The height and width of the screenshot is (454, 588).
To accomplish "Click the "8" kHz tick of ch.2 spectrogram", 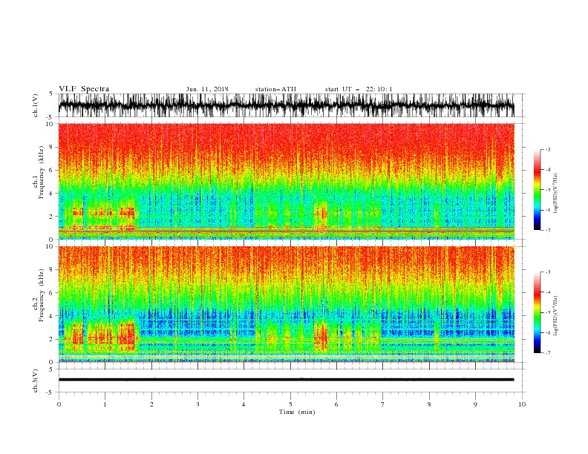I will tap(51, 270).
